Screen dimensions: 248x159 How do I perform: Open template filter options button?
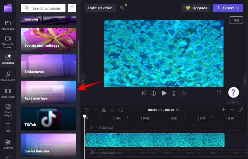point(72,8)
